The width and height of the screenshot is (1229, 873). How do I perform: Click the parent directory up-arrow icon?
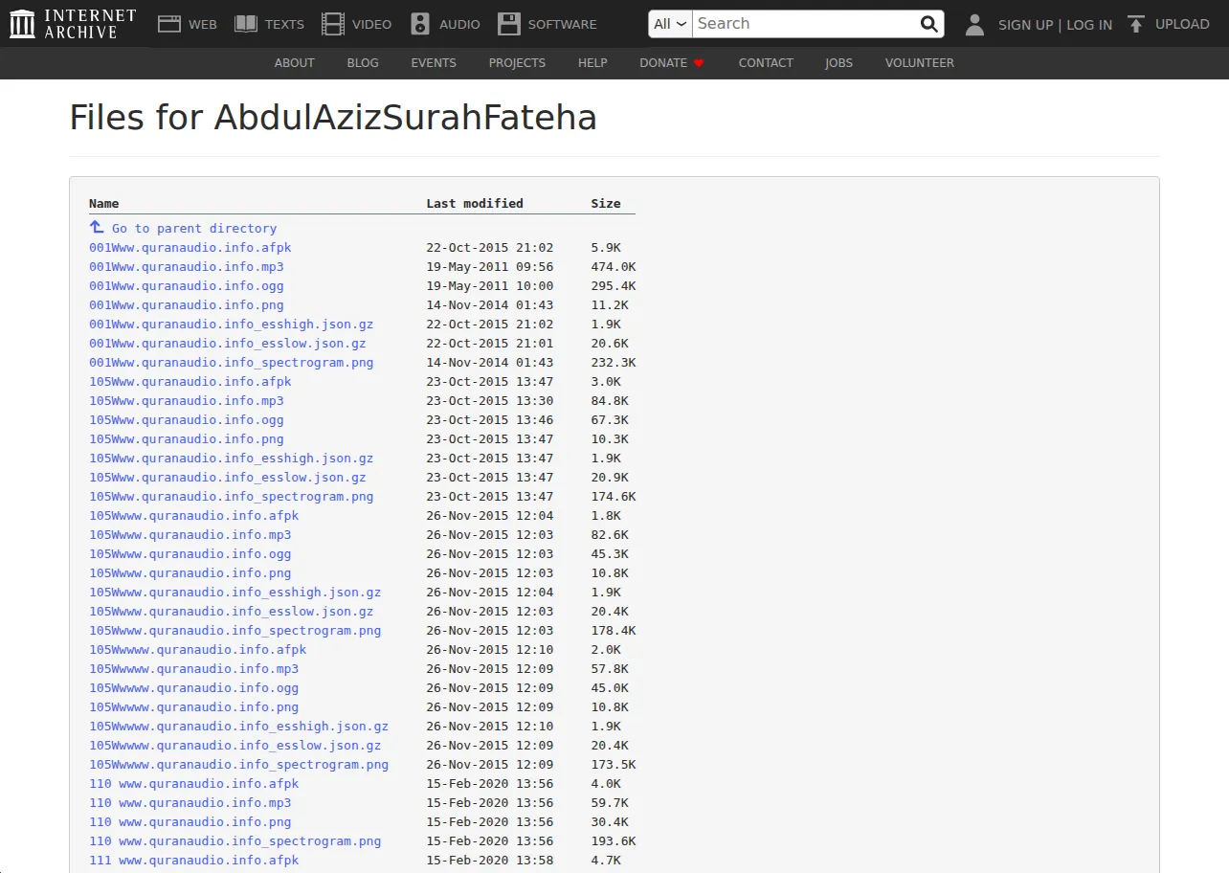[97, 227]
